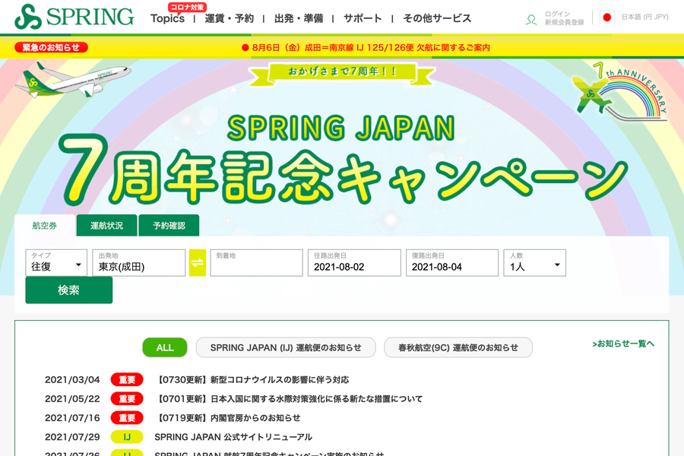This screenshot has height=456, width=684.
Task: Click the ログイン link
Action: pyautogui.click(x=557, y=14)
